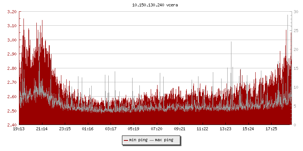This screenshot has height=151, width=303.
Task: Click the 3.20 left axis value
Action: (12, 12)
